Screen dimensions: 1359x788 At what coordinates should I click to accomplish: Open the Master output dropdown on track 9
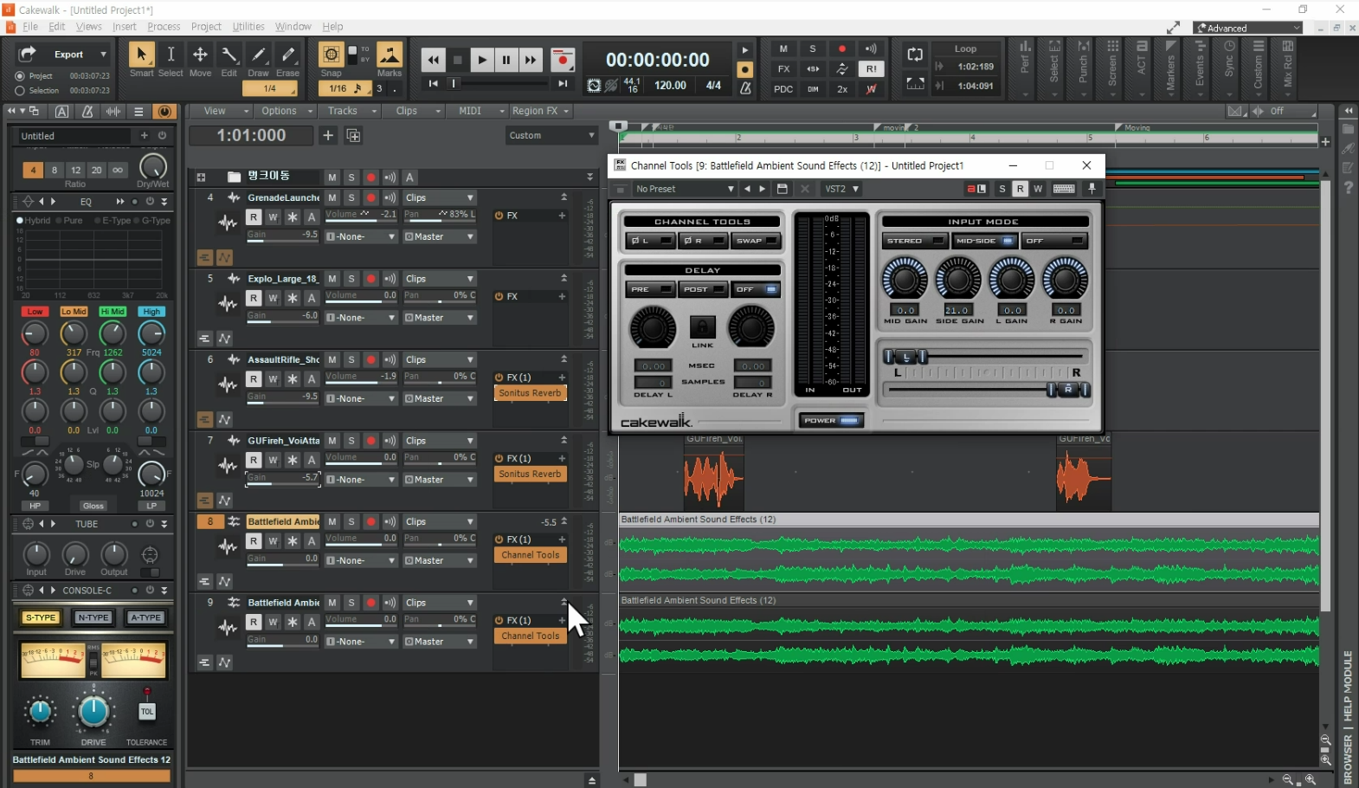pyautogui.click(x=440, y=642)
